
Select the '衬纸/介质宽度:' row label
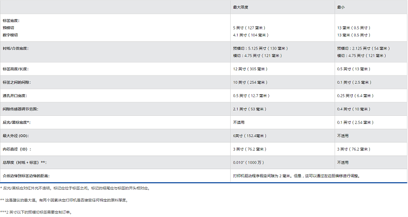[16, 48]
